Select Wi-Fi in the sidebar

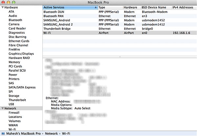tap(12, 129)
